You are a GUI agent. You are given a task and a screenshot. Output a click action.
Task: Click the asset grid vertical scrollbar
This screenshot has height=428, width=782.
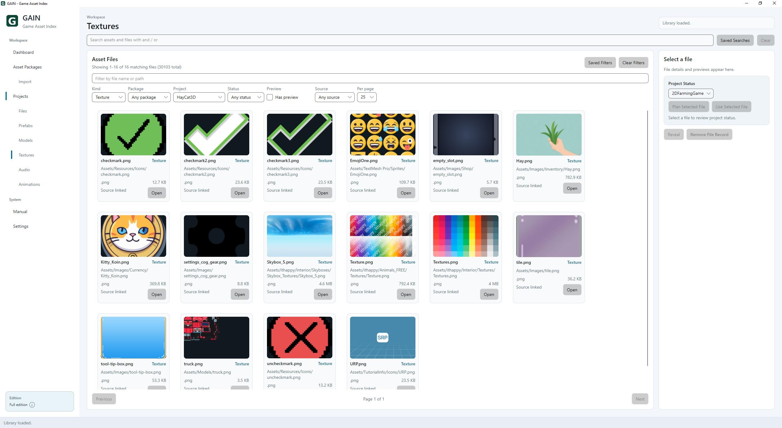pyautogui.click(x=647, y=238)
